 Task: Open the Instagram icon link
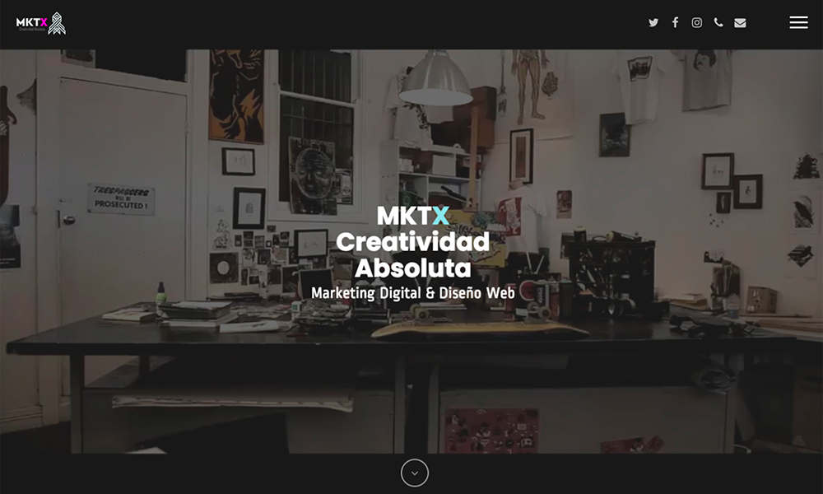pos(697,23)
